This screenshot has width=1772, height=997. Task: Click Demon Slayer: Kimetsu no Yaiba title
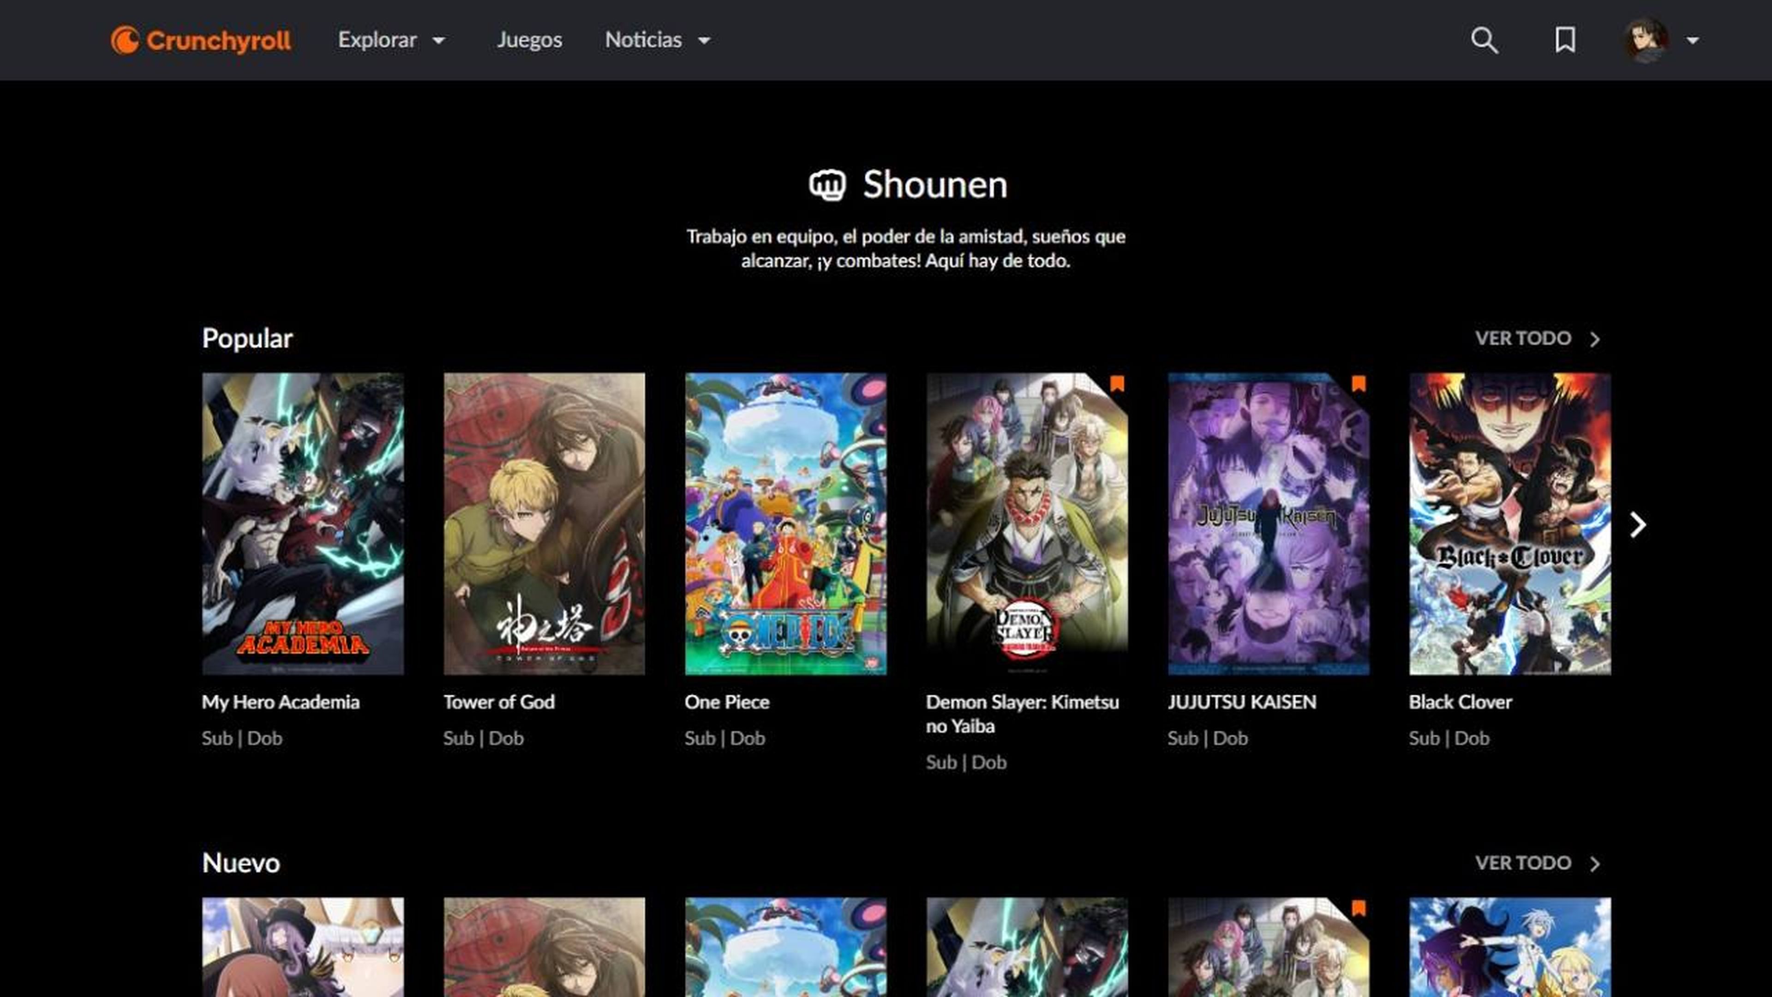1022,714
